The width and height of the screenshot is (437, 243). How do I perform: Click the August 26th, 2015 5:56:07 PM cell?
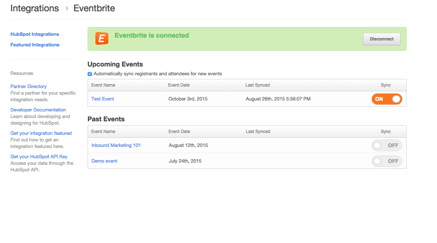(278, 99)
